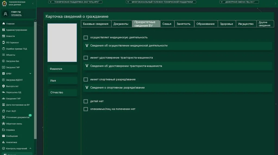The image size is (278, 155).
Task: Open Уточнение документов icon with badge
Action: (4, 117)
